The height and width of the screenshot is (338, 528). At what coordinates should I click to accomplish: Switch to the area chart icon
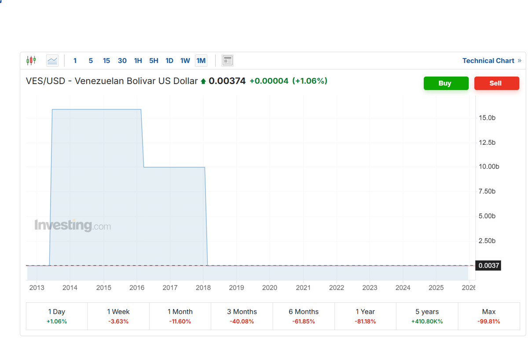click(52, 60)
